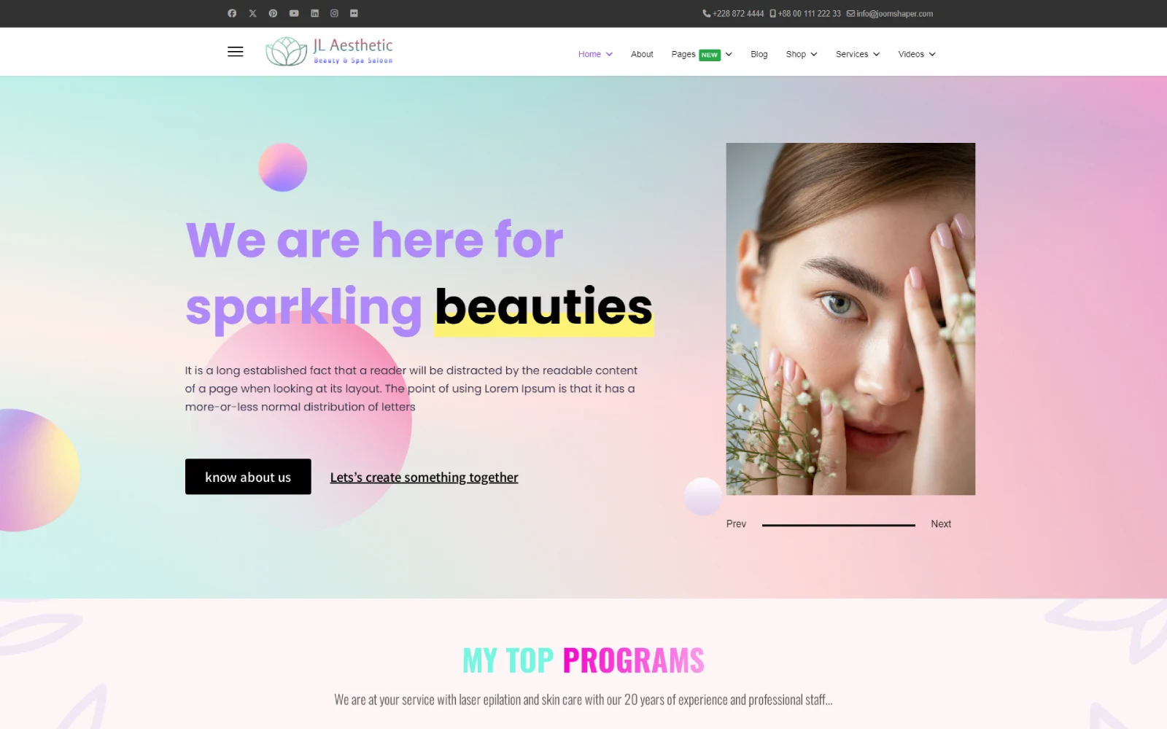Open the Flickr social link
Viewport: 1167px width, 729px height.
(354, 13)
